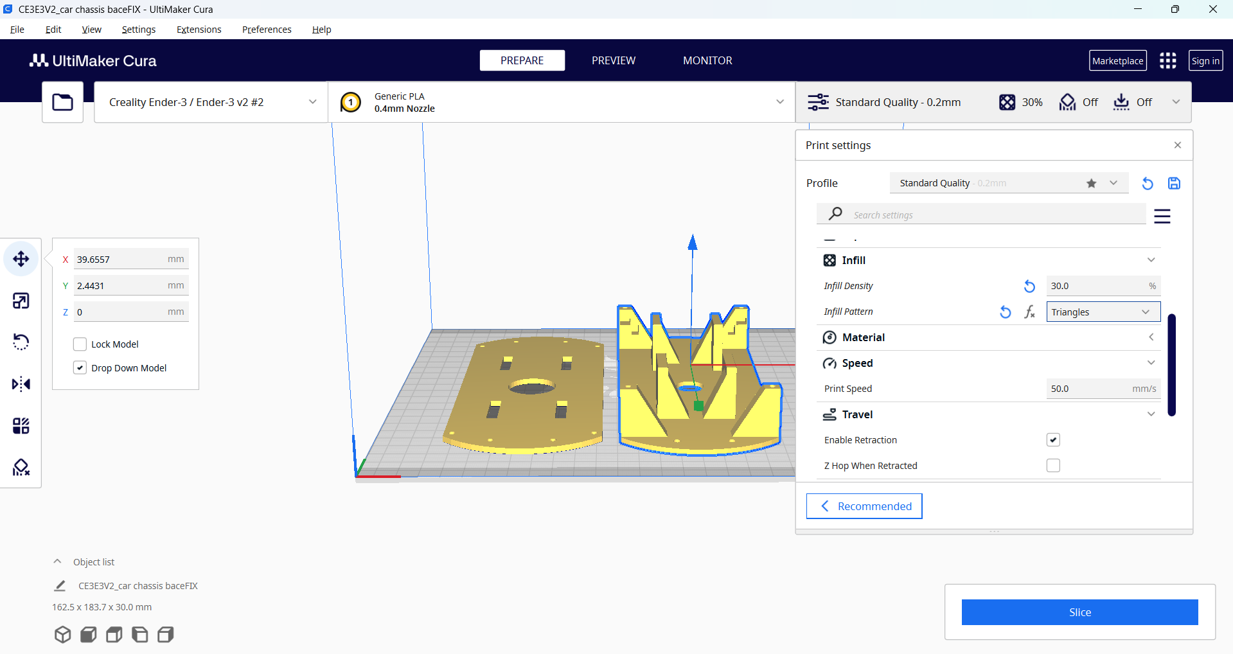
Task: Switch to right side view icon
Action: coord(166,635)
